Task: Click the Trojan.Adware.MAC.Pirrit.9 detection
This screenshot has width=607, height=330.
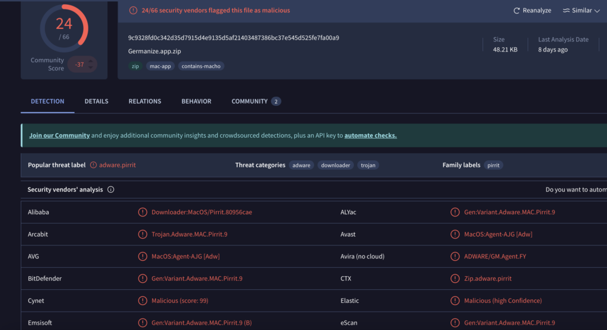Action: tap(189, 234)
